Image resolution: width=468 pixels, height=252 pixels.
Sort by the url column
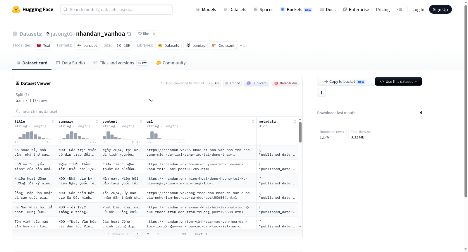(x=253, y=121)
